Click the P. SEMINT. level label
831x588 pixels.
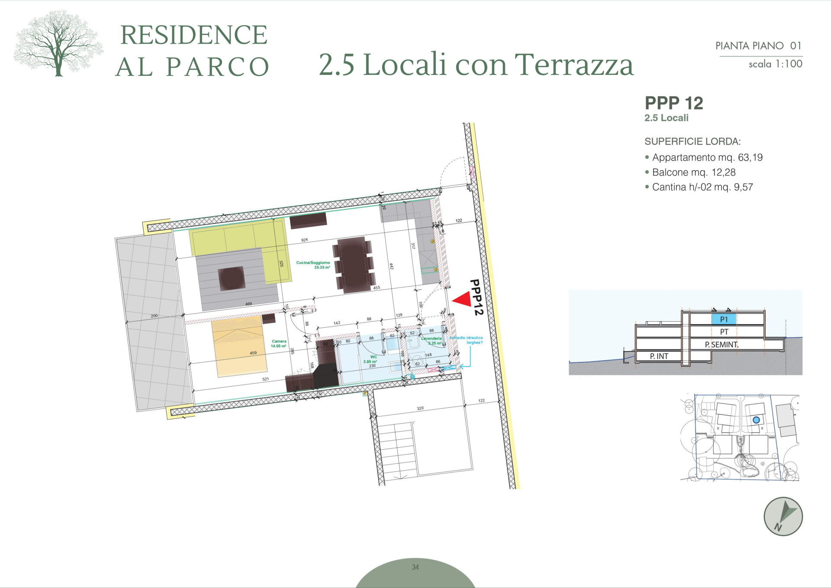721,345
